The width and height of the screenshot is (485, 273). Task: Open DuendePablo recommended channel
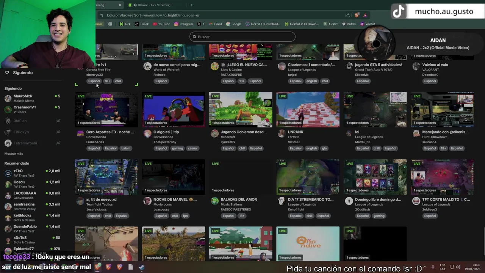point(32,229)
